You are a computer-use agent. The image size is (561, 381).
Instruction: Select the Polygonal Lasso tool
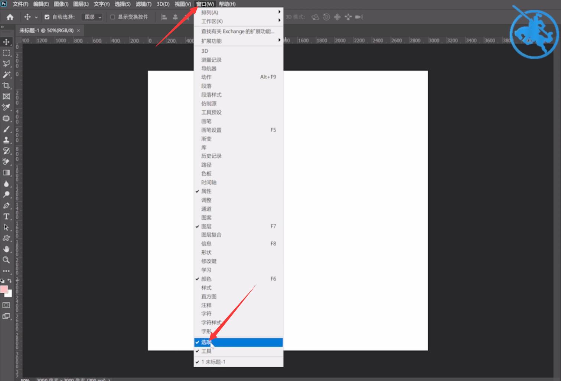click(x=6, y=63)
